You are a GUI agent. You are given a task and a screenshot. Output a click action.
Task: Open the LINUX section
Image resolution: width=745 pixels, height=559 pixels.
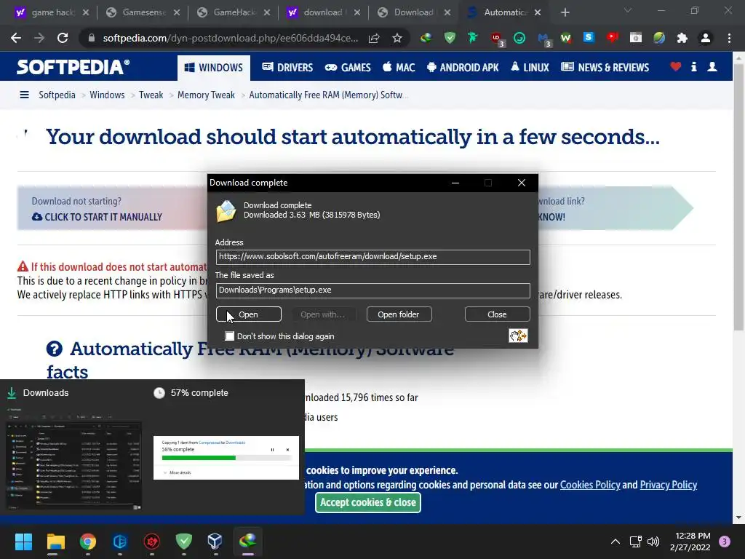pyautogui.click(x=530, y=68)
